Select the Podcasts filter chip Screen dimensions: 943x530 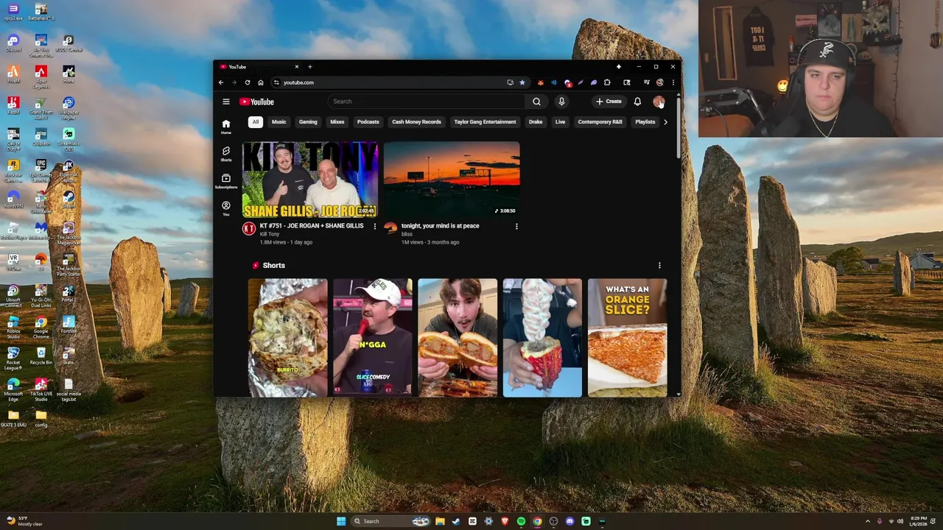(x=368, y=122)
